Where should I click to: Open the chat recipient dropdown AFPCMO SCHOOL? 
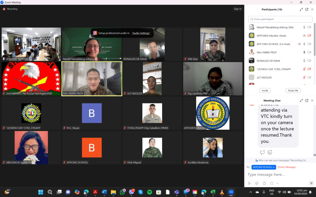tap(264, 167)
